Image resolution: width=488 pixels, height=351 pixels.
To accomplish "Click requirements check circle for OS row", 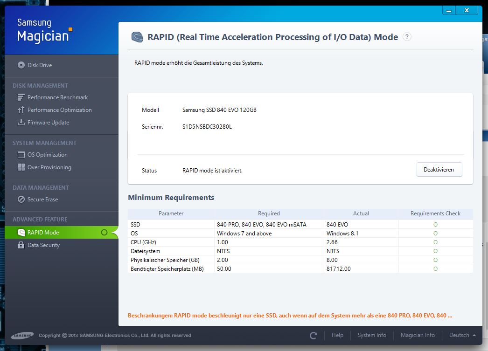I will (435, 233).
